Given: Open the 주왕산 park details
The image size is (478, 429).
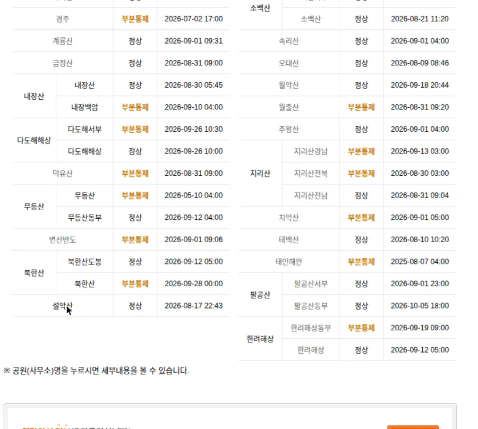Looking at the screenshot, I should point(289,129).
